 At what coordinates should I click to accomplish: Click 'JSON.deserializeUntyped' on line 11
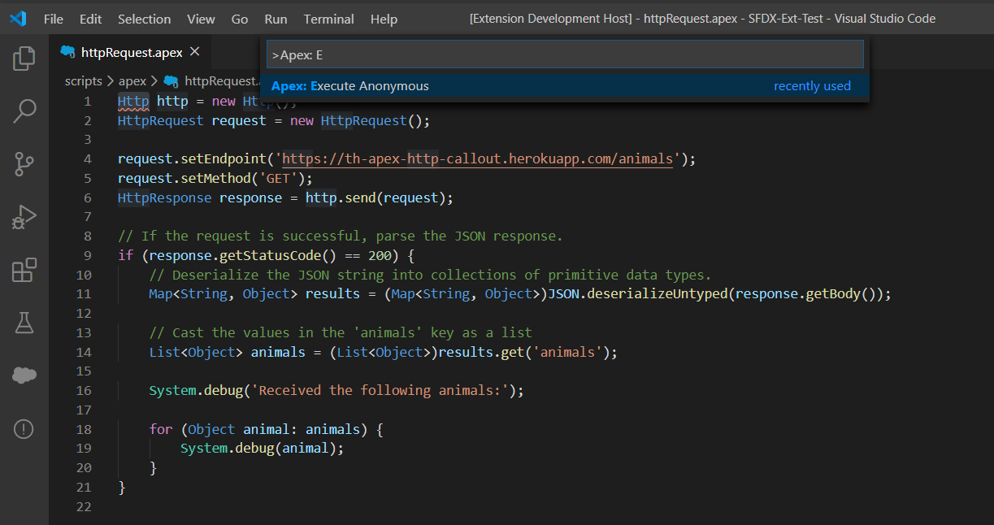[638, 294]
